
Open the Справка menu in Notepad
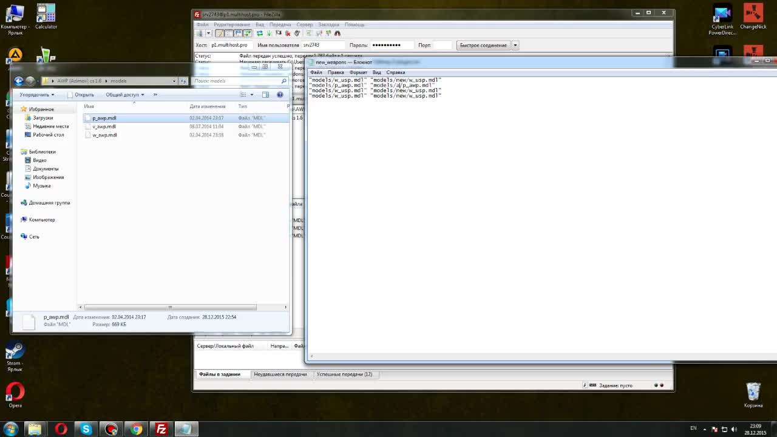(396, 72)
